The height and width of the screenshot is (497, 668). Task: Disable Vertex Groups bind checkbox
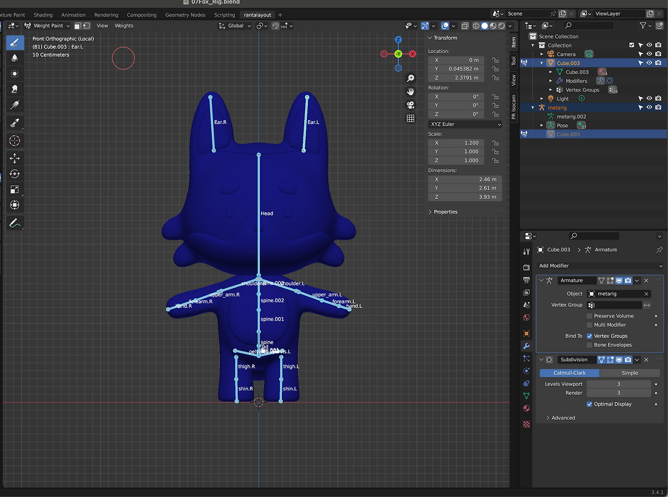pos(589,336)
